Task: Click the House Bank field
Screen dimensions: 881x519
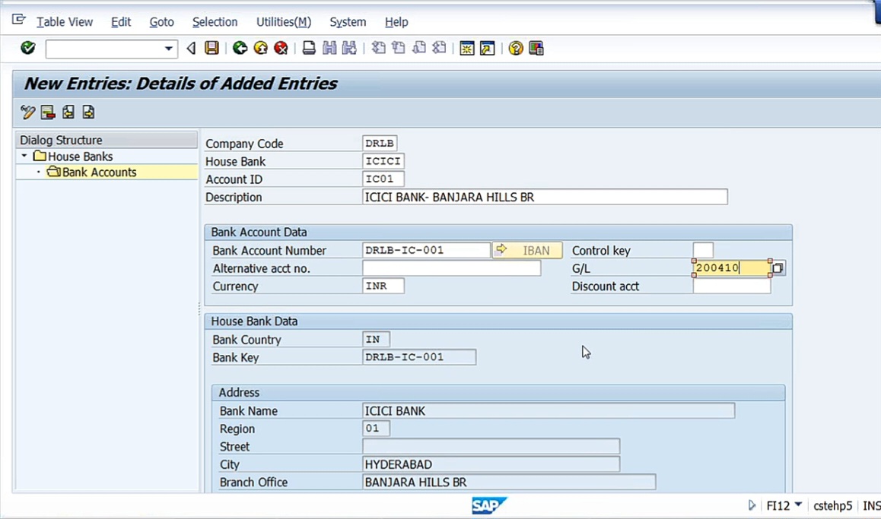Action: 383,161
